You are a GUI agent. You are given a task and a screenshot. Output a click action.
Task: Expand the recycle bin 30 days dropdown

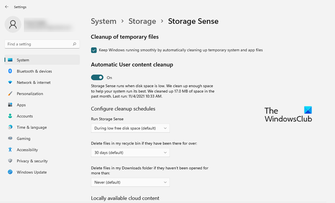tap(130, 153)
